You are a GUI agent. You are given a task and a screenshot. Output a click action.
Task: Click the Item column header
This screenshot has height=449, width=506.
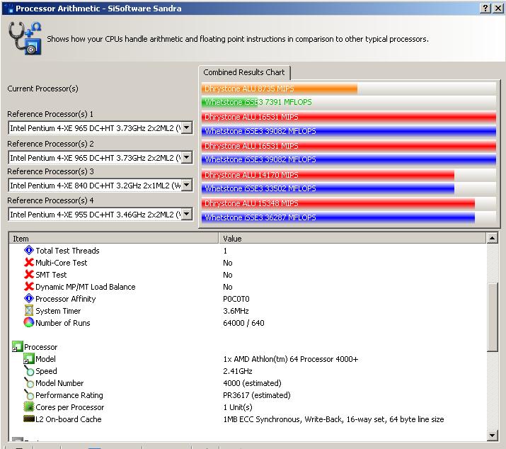pos(114,239)
